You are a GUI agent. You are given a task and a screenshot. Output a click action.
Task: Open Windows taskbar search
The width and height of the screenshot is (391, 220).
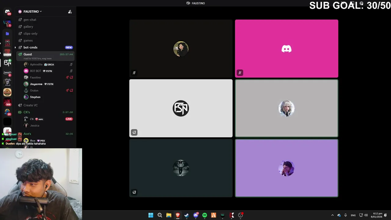click(160, 215)
